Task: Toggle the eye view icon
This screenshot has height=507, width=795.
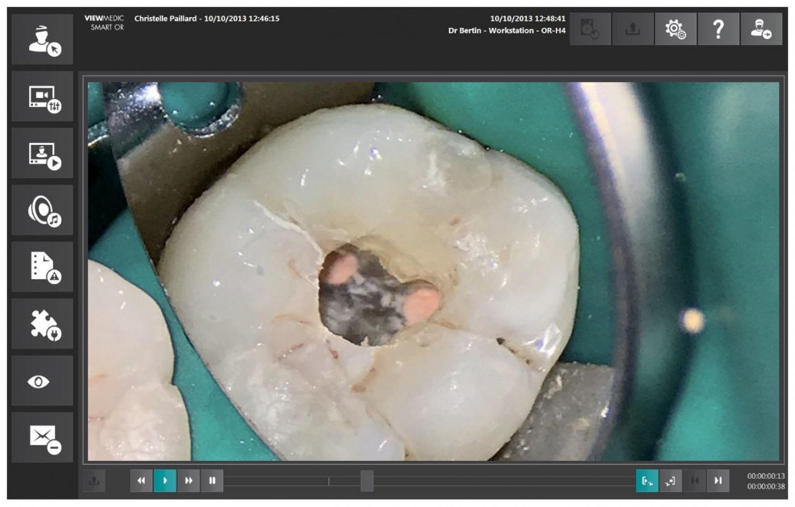Action: tap(43, 381)
